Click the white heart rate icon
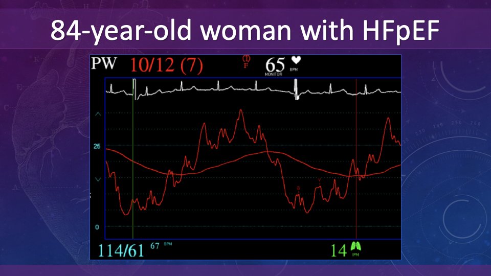 point(296,60)
